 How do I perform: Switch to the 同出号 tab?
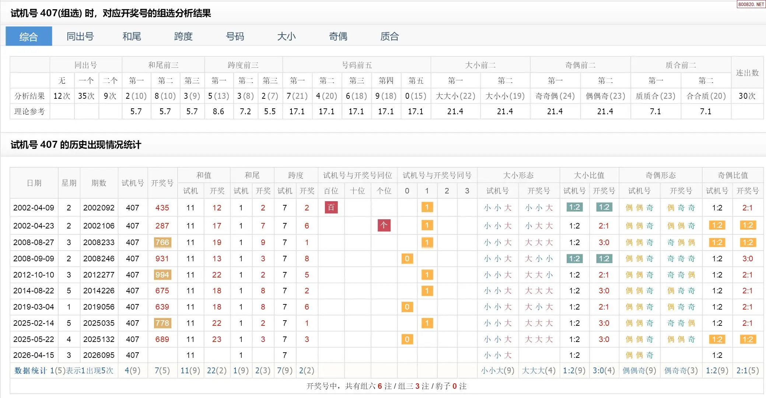[x=80, y=36]
